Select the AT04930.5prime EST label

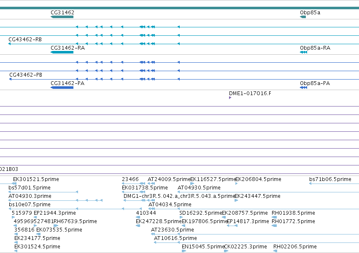pyautogui.click(x=199, y=188)
